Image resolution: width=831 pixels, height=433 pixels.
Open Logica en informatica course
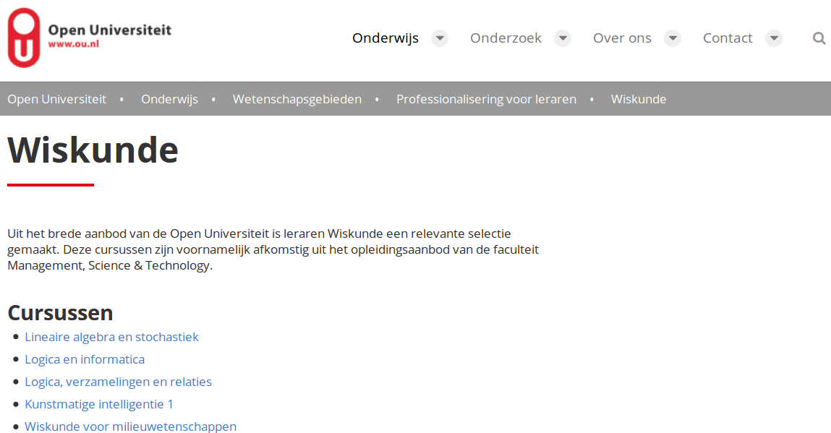pyautogui.click(x=85, y=359)
